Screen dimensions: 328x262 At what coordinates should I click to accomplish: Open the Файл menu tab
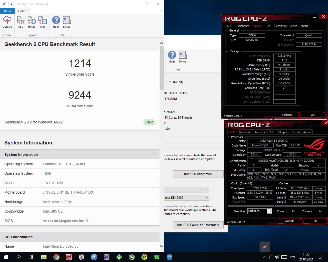7,11
